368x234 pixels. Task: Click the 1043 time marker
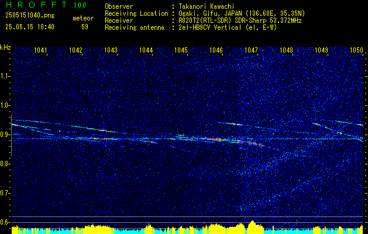(x=111, y=50)
